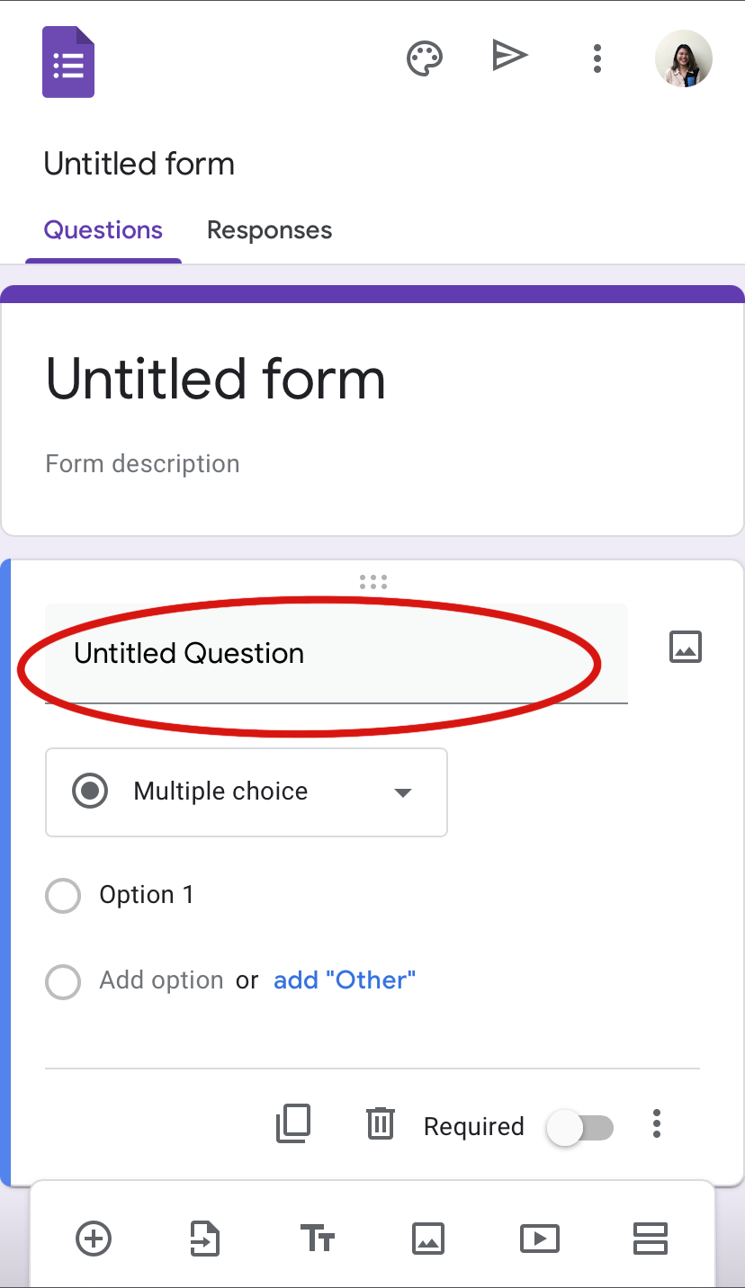Screen dimensions: 745x1288
Task: Click the Import questions icon
Action: (205, 1239)
